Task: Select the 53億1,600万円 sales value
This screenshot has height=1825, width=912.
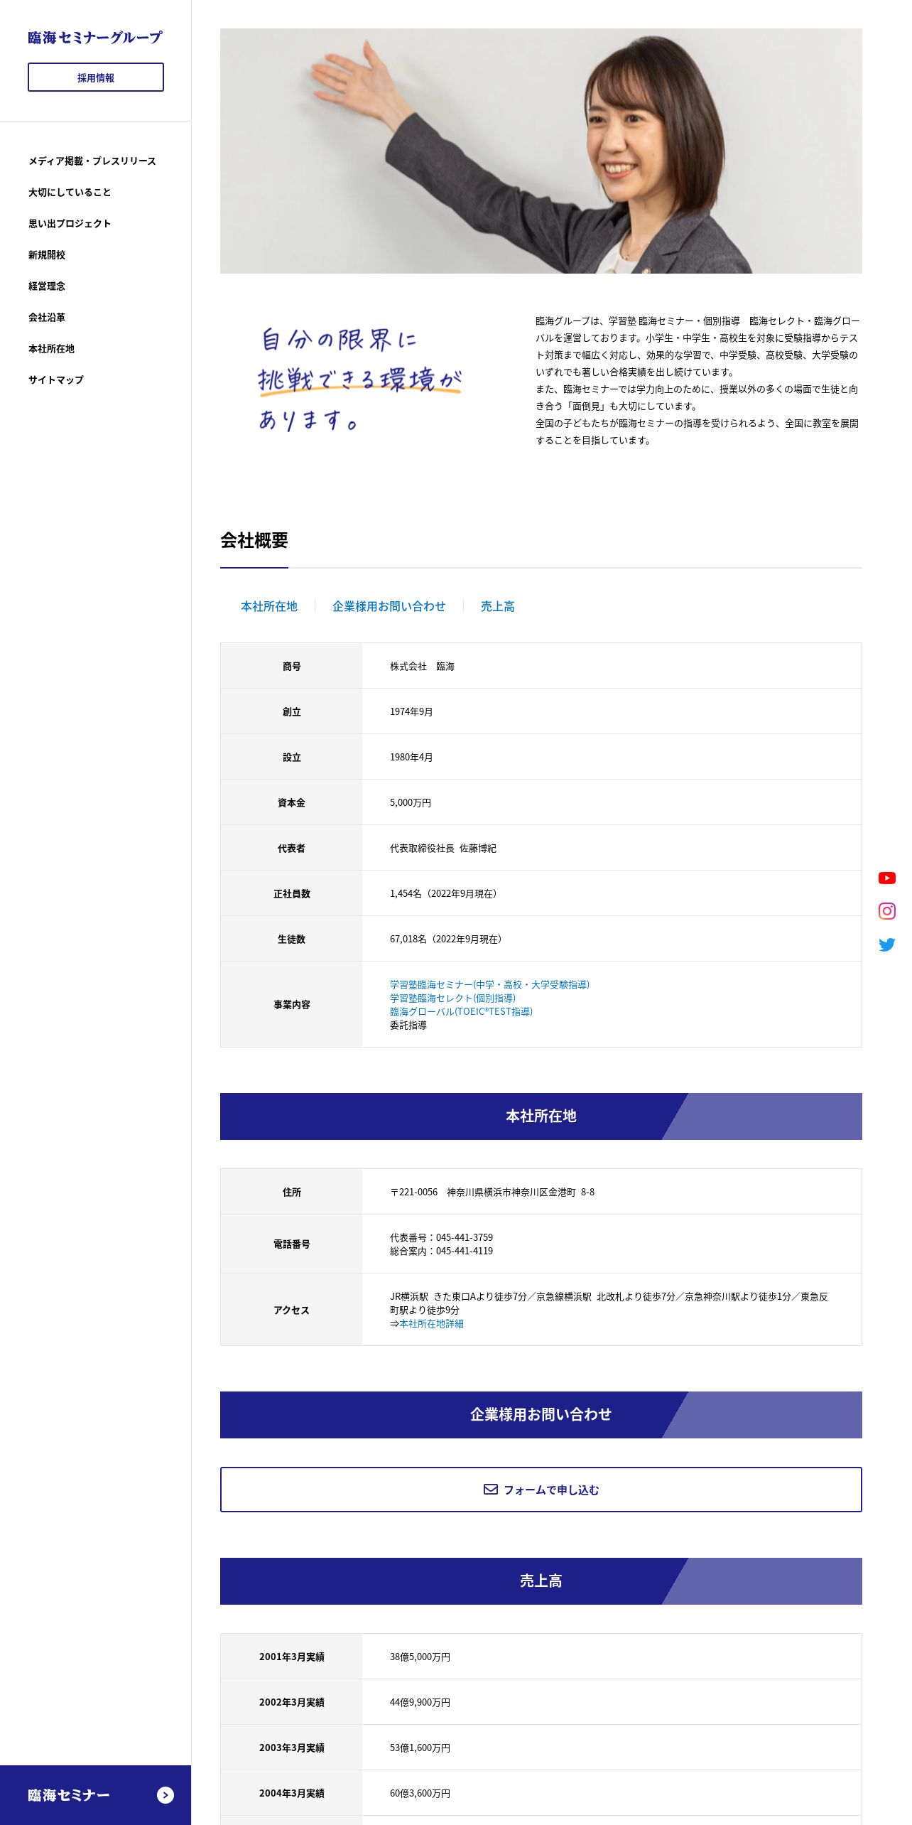Action: pyautogui.click(x=420, y=1748)
